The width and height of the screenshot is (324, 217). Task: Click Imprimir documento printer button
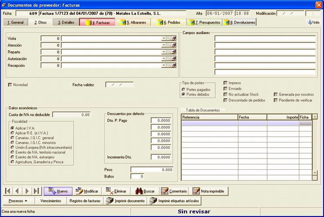point(125,201)
